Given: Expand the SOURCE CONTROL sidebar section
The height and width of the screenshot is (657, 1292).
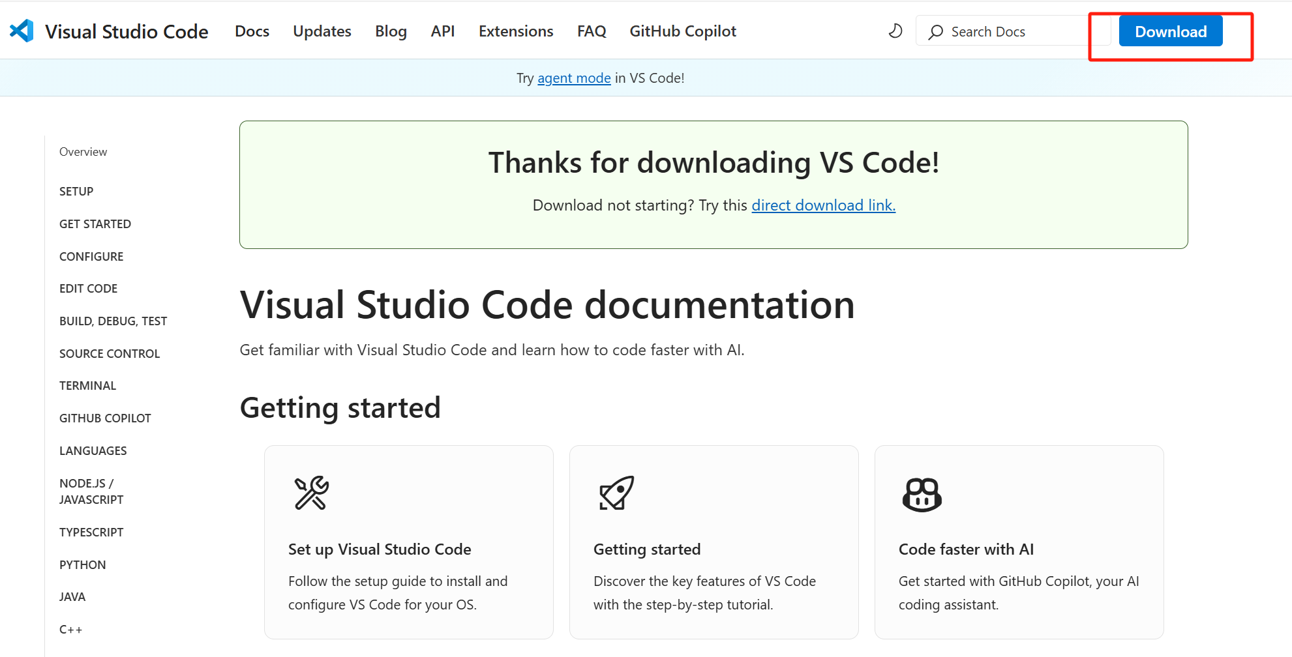Looking at the screenshot, I should click(110, 354).
